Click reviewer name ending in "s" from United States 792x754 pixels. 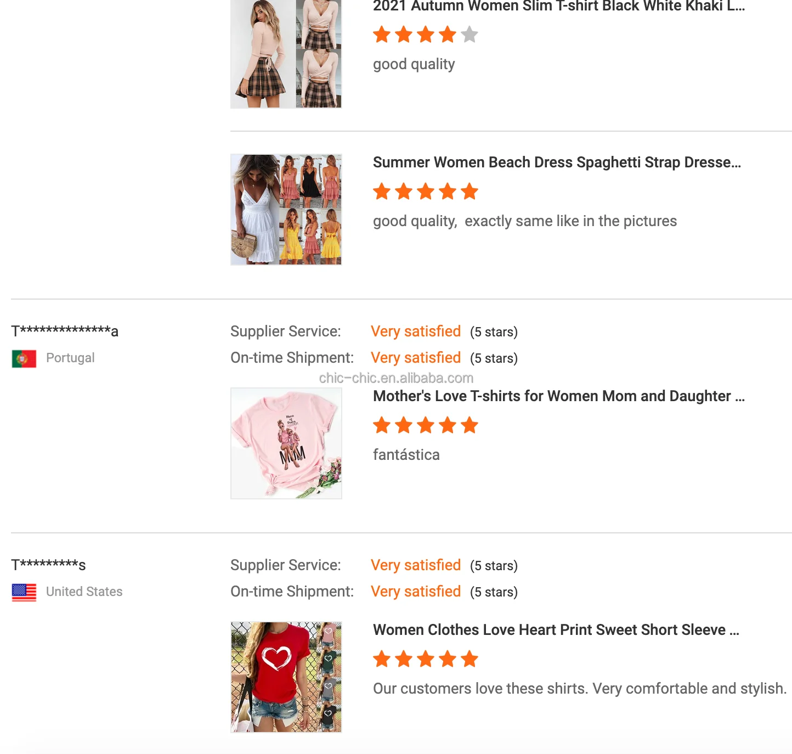(48, 565)
